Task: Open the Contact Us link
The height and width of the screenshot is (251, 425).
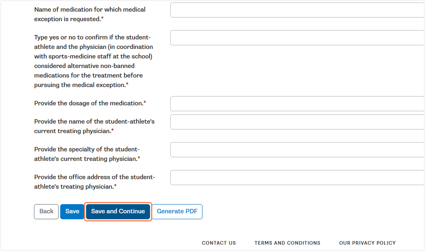Action: (219, 243)
